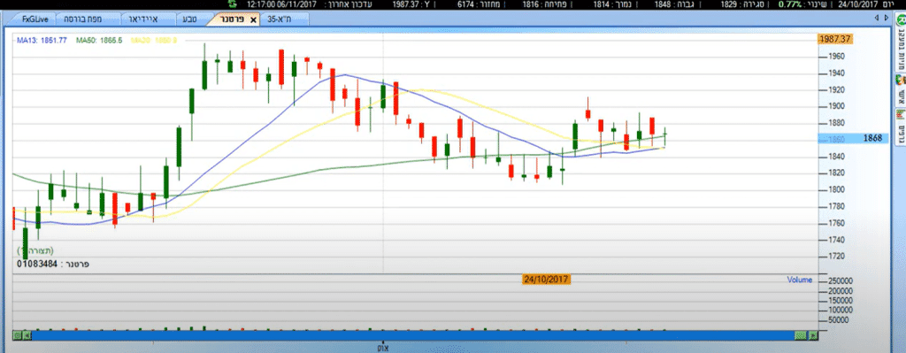This screenshot has height=353, width=906.
Task: Click the 24/10/2017 orange date marker
Action: tap(546, 279)
